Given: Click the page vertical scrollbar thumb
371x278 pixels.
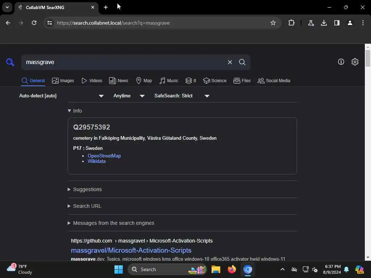Looking at the screenshot, I should click(368, 58).
